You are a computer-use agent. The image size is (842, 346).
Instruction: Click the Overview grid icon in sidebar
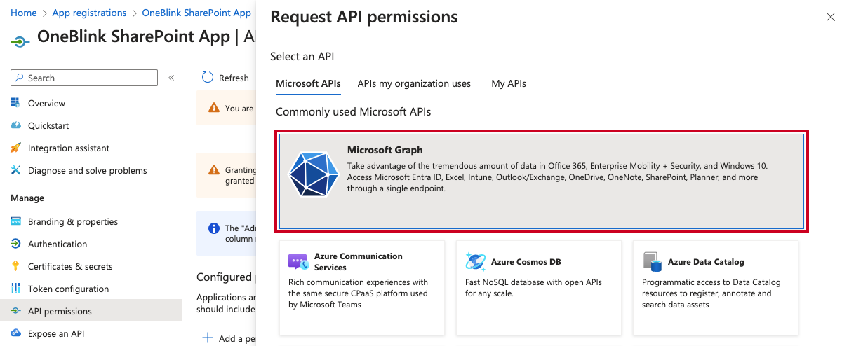pos(15,103)
